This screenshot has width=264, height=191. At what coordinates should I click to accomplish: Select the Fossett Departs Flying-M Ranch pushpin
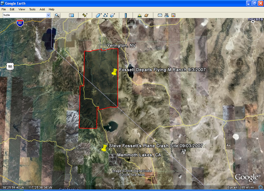[x=114, y=72]
